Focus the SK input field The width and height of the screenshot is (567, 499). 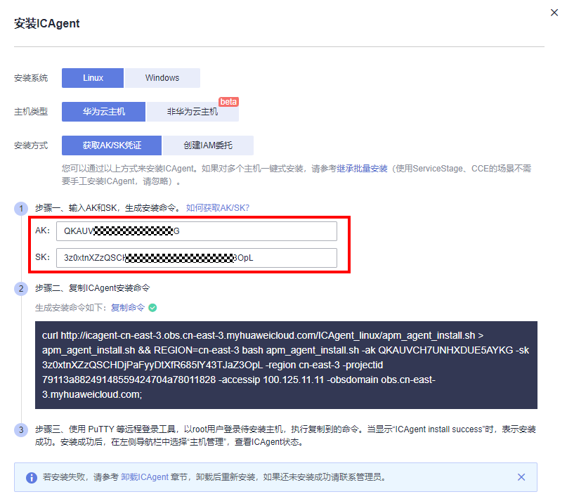(197, 258)
